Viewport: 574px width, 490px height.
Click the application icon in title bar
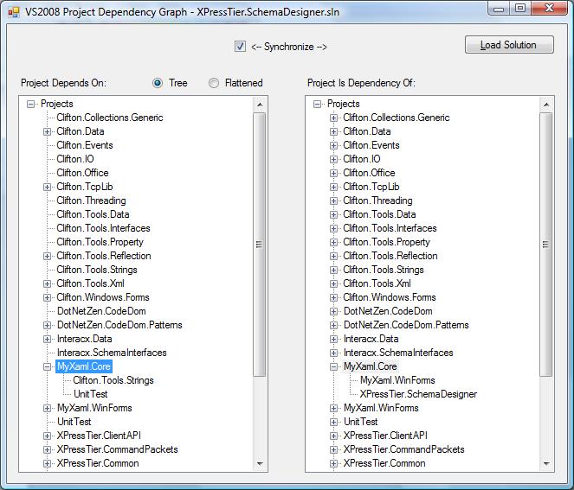(x=14, y=12)
